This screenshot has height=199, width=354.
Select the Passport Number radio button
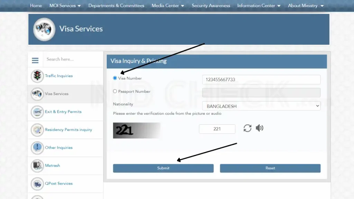pyautogui.click(x=115, y=92)
